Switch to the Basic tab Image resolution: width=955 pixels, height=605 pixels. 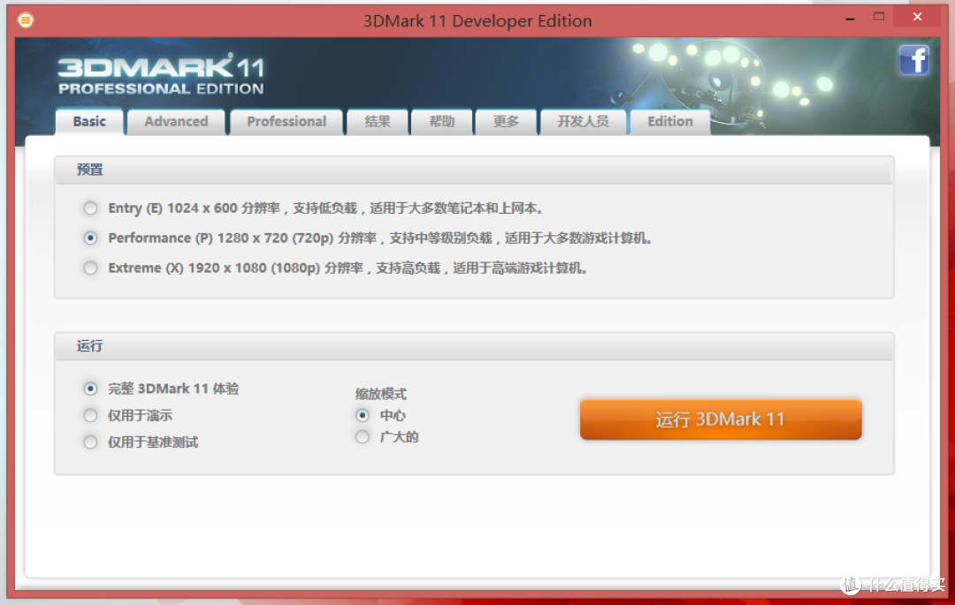click(89, 122)
